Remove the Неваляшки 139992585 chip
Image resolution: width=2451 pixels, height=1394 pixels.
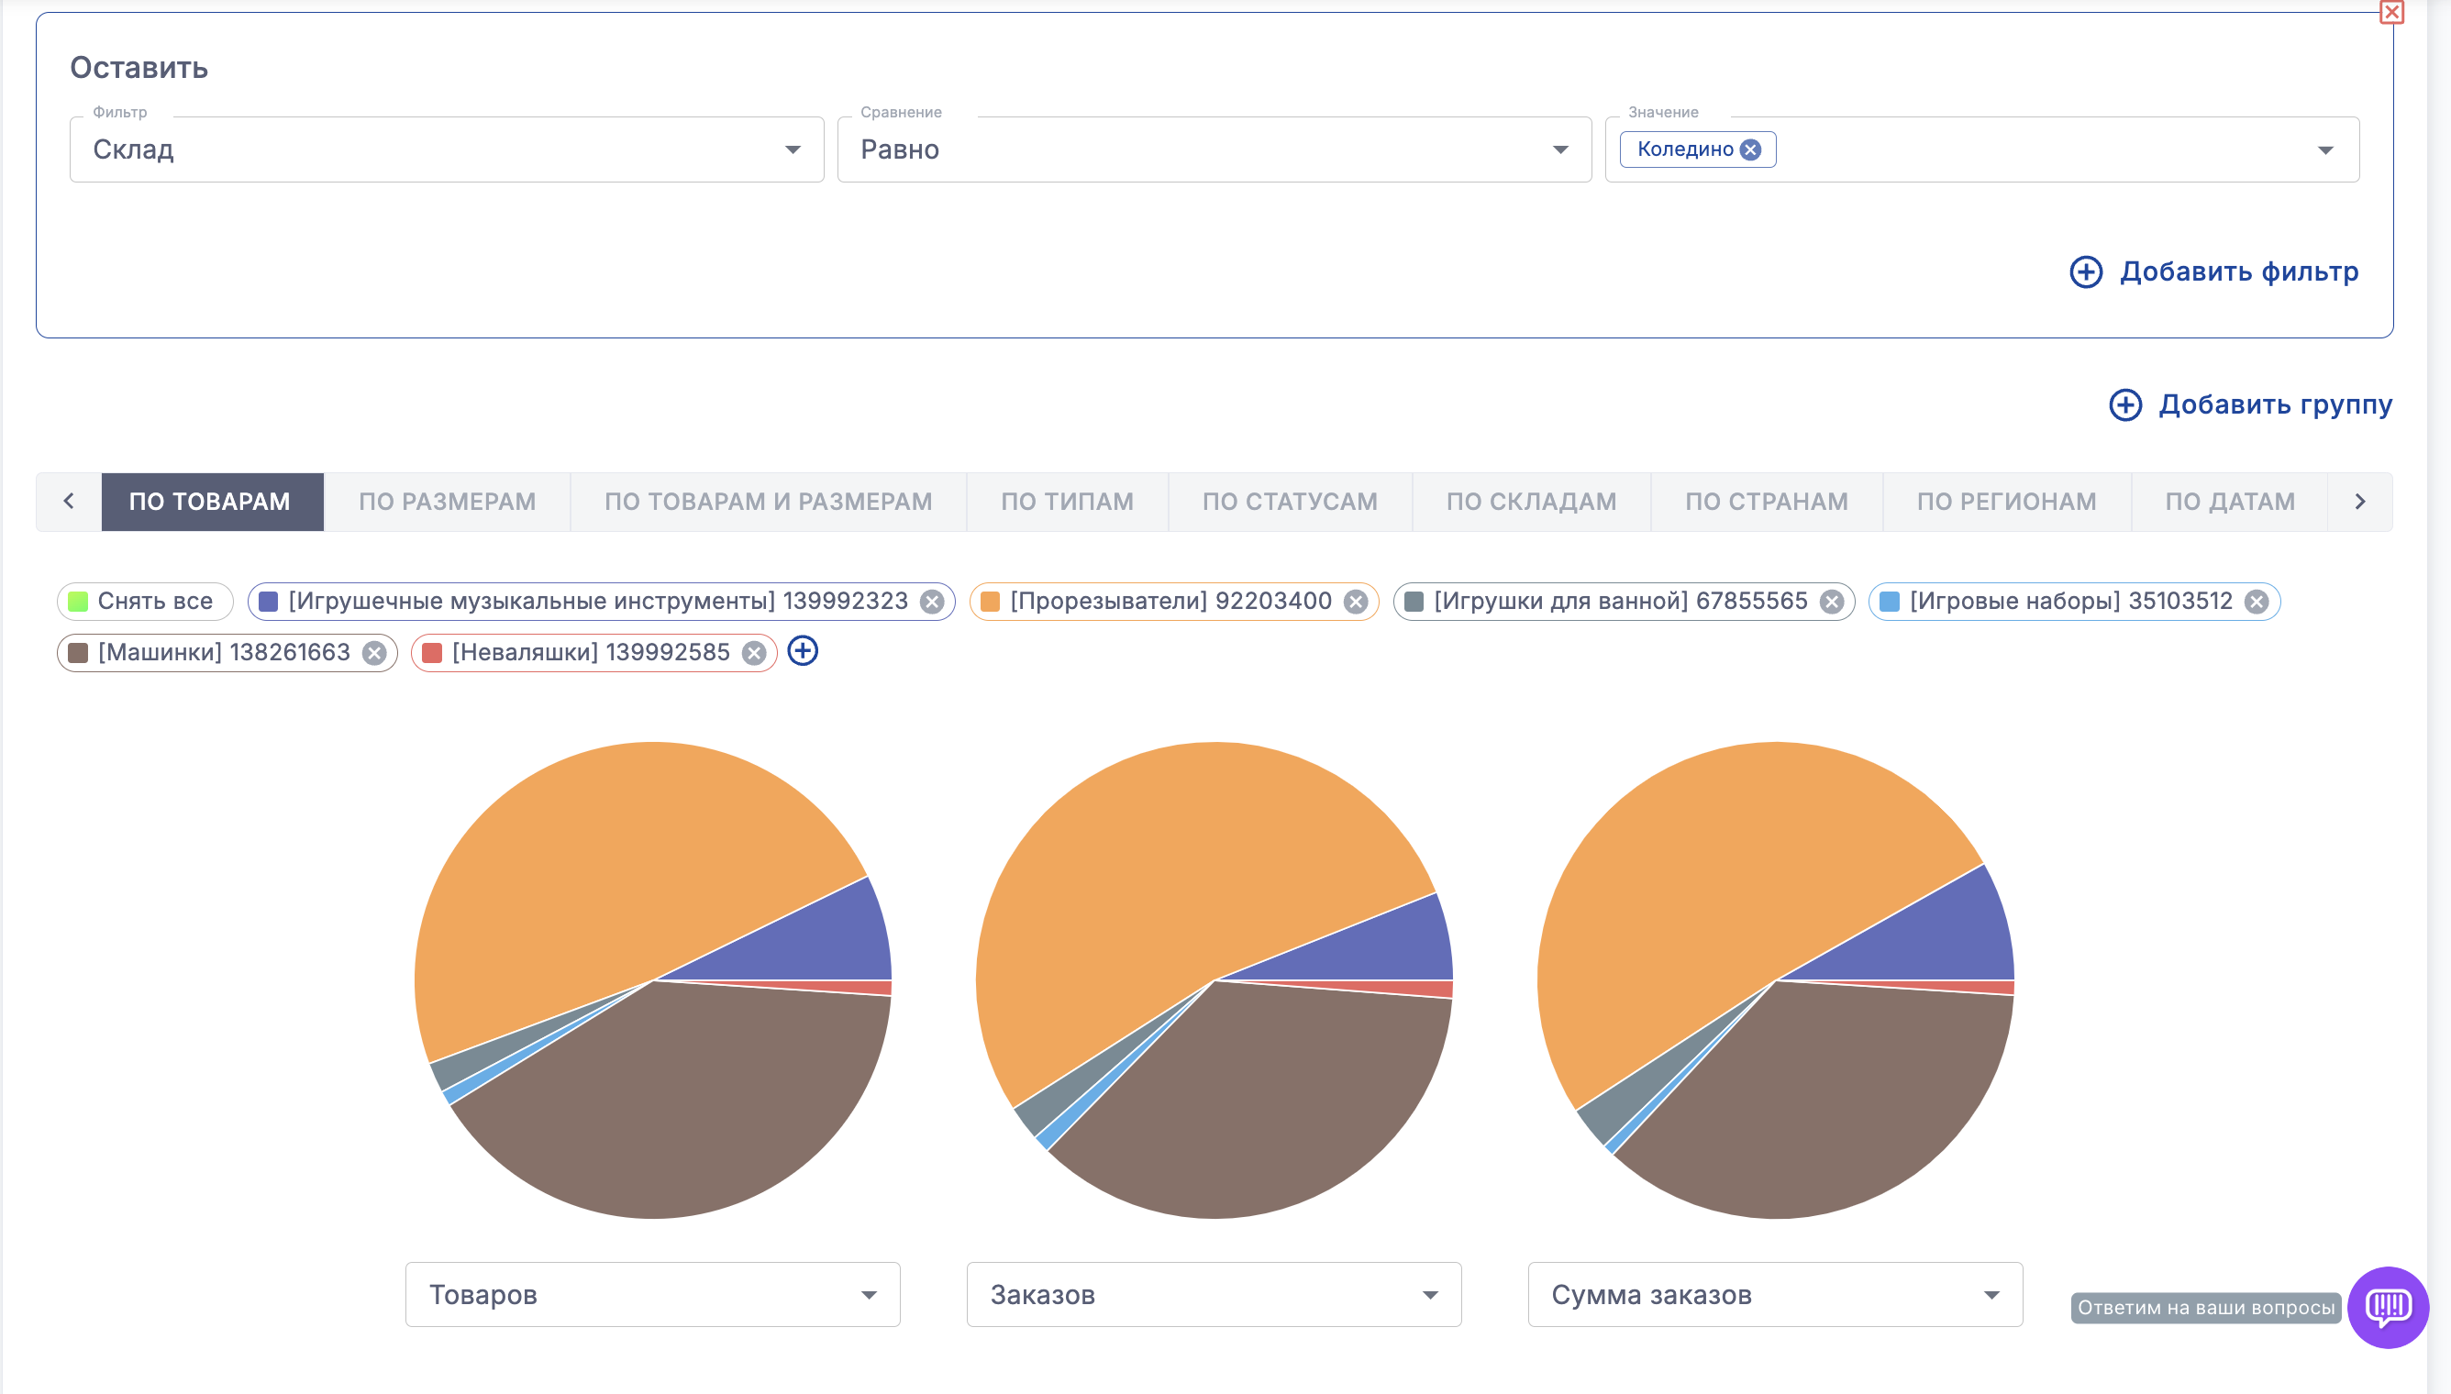(754, 653)
